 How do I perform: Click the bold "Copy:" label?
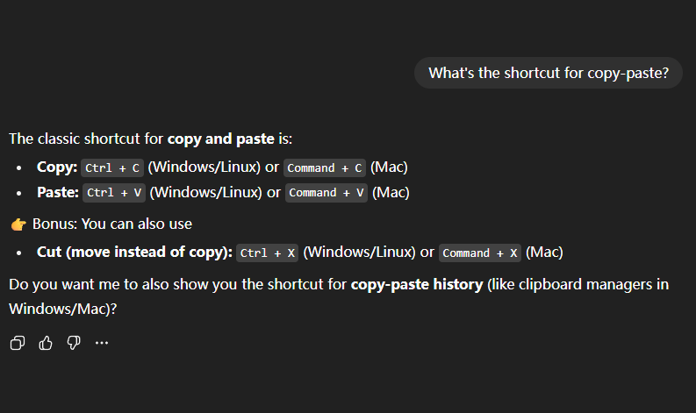pos(57,167)
